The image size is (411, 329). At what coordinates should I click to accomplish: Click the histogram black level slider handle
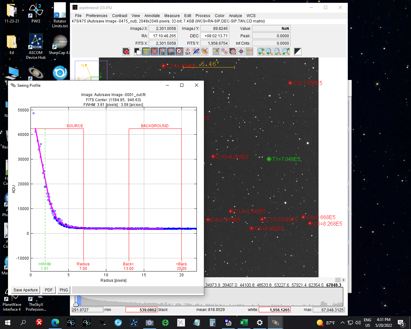(76, 304)
